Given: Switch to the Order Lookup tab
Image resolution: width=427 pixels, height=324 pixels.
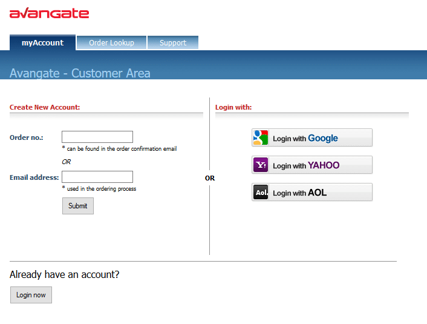Looking at the screenshot, I should click(111, 42).
